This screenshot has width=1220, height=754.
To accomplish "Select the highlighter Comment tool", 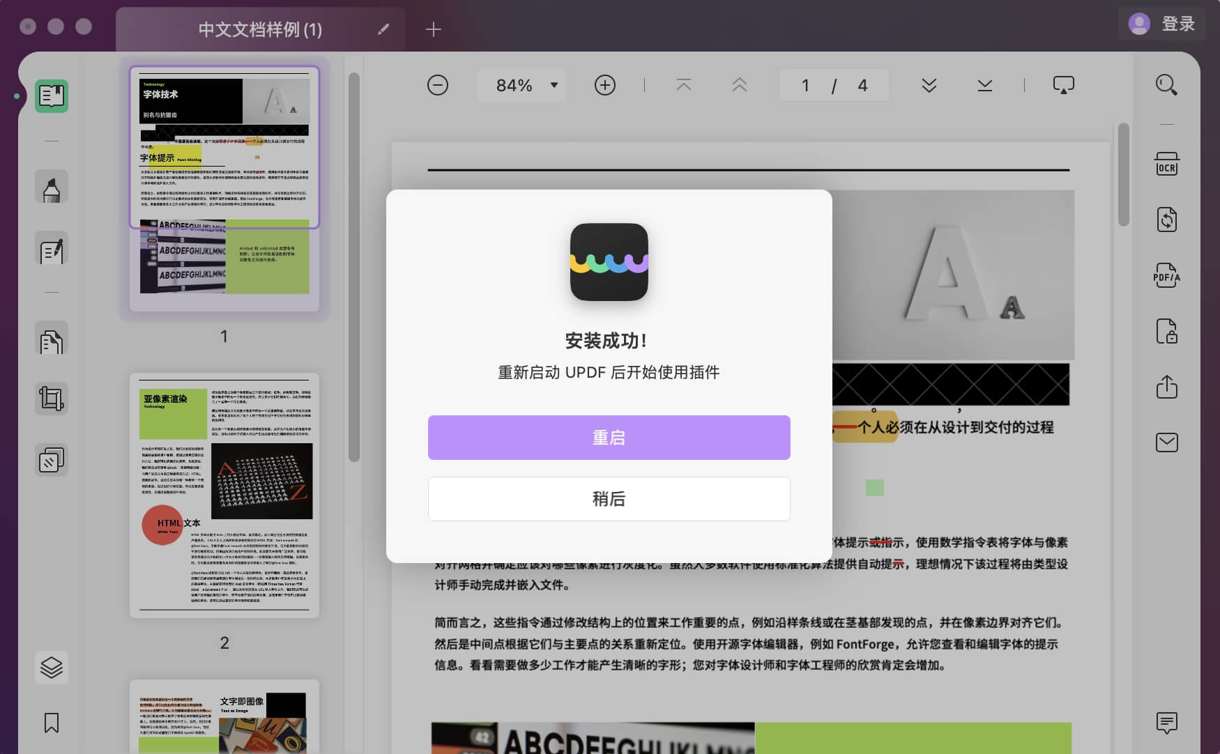I will [x=52, y=187].
